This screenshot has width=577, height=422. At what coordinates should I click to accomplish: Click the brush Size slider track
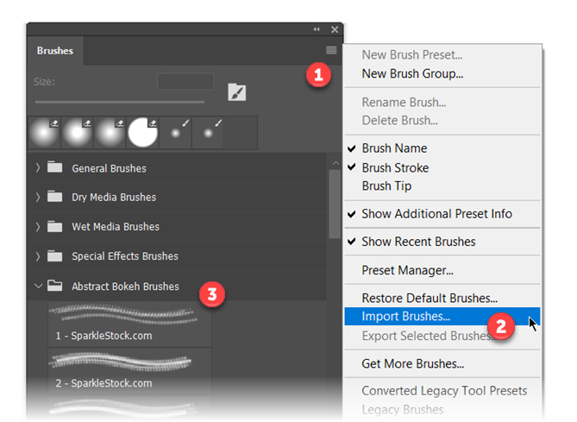tap(119, 102)
